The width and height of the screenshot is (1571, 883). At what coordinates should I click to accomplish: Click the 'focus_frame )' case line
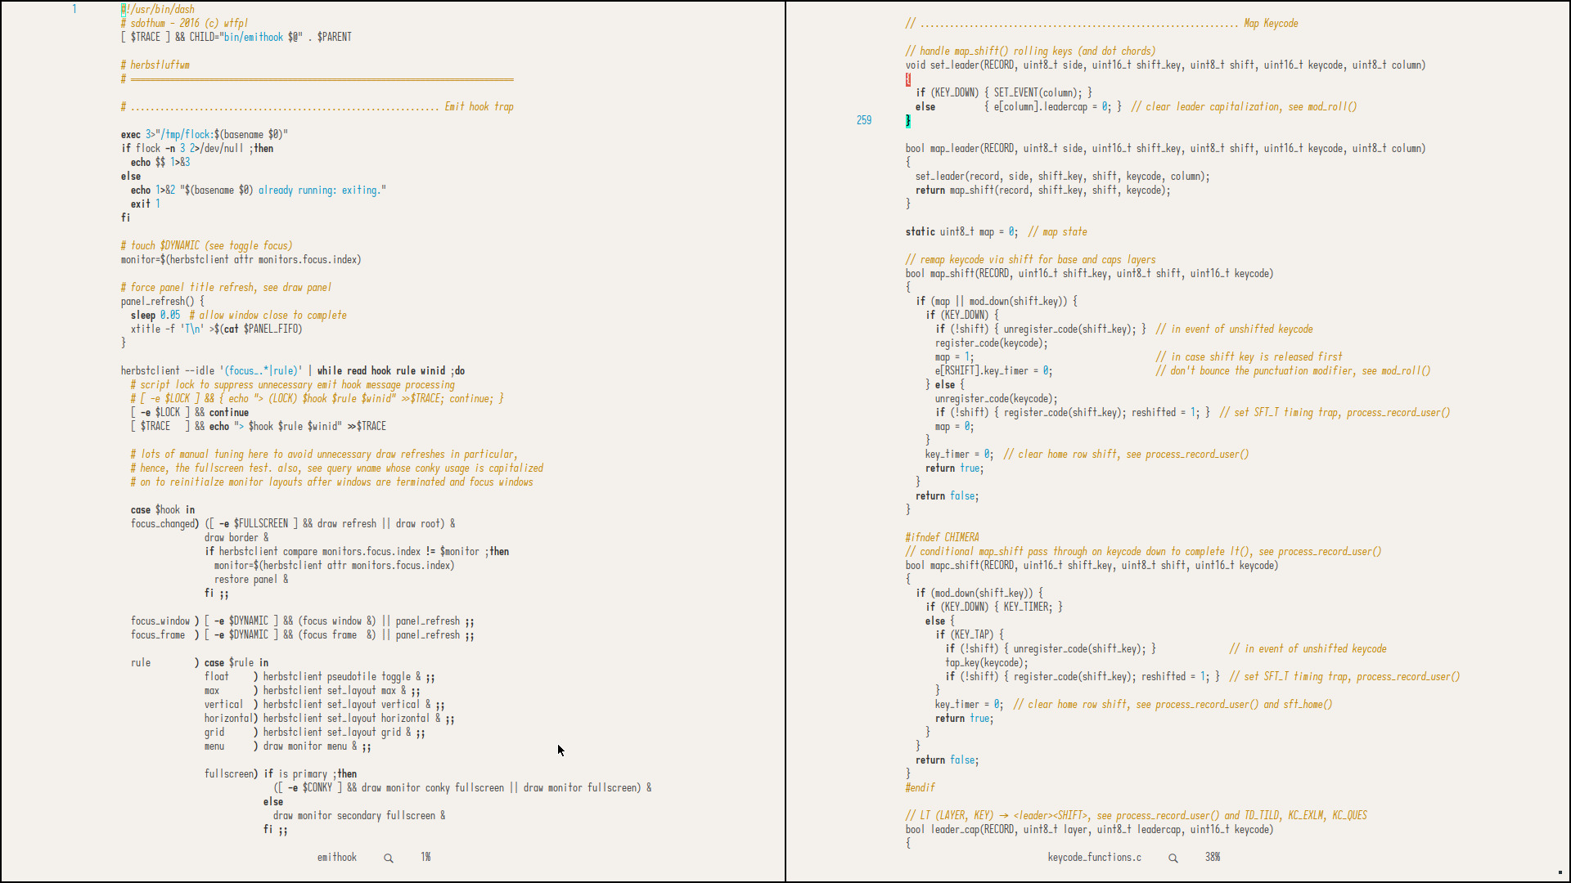[303, 634]
